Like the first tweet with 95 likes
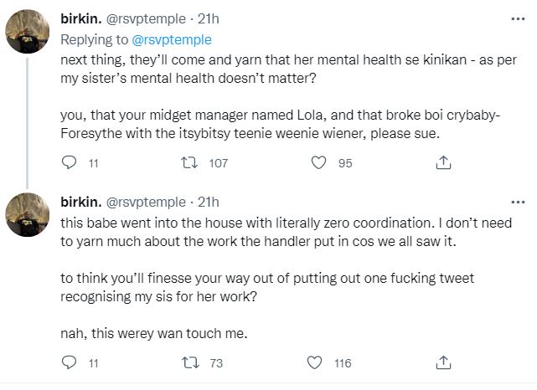Screen dimensions: 537x390 coord(318,163)
